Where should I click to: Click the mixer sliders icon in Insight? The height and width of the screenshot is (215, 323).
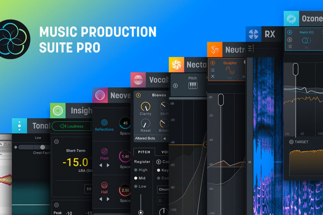(x=89, y=189)
